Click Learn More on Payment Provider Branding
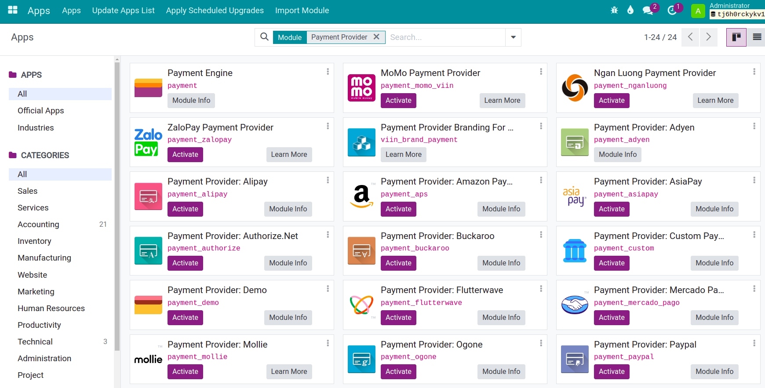This screenshot has height=388, width=765. pyautogui.click(x=403, y=155)
